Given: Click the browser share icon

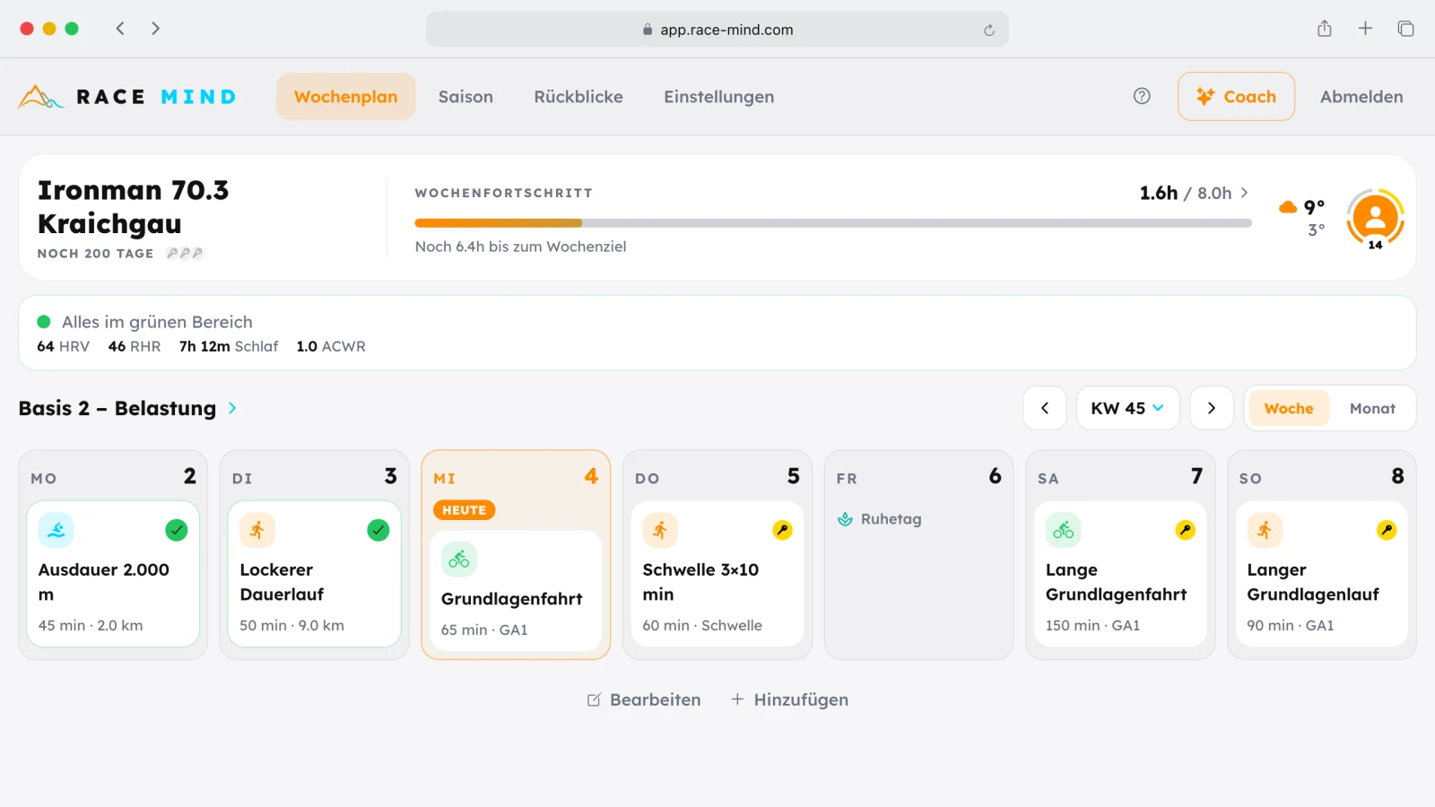Looking at the screenshot, I should [x=1325, y=29].
